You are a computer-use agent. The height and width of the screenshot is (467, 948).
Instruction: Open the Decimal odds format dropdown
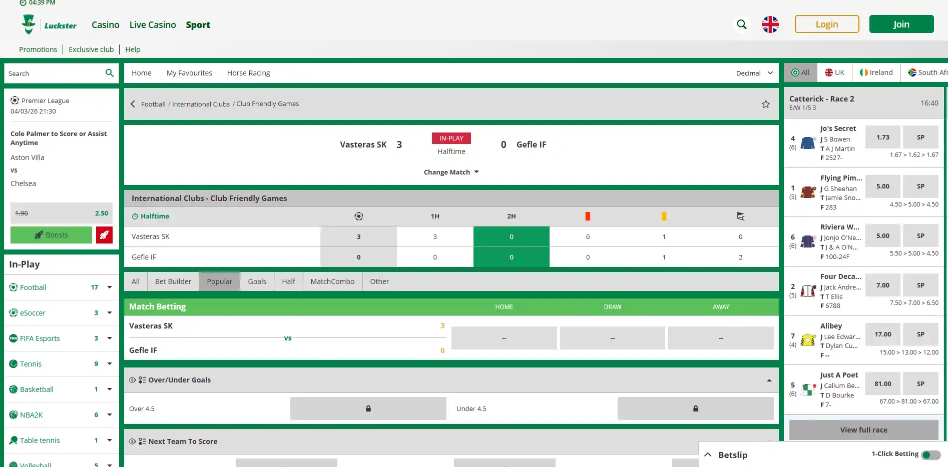[754, 73]
